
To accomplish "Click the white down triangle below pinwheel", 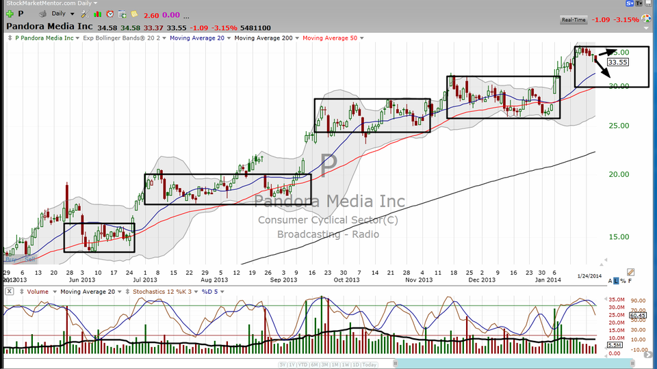I will click(x=646, y=28).
